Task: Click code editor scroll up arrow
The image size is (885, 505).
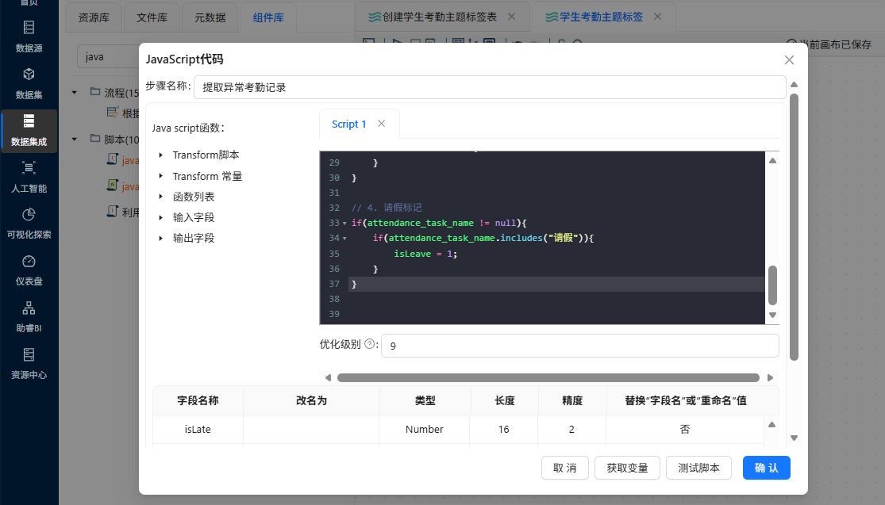Action: coord(772,161)
